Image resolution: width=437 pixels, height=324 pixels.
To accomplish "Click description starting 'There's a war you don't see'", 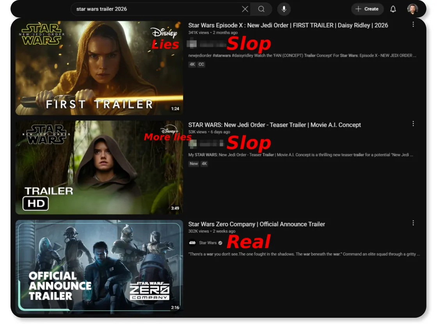I will tap(304, 254).
